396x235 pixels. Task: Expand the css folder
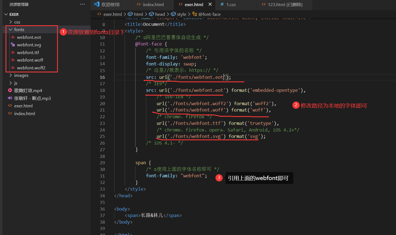tap(11, 22)
